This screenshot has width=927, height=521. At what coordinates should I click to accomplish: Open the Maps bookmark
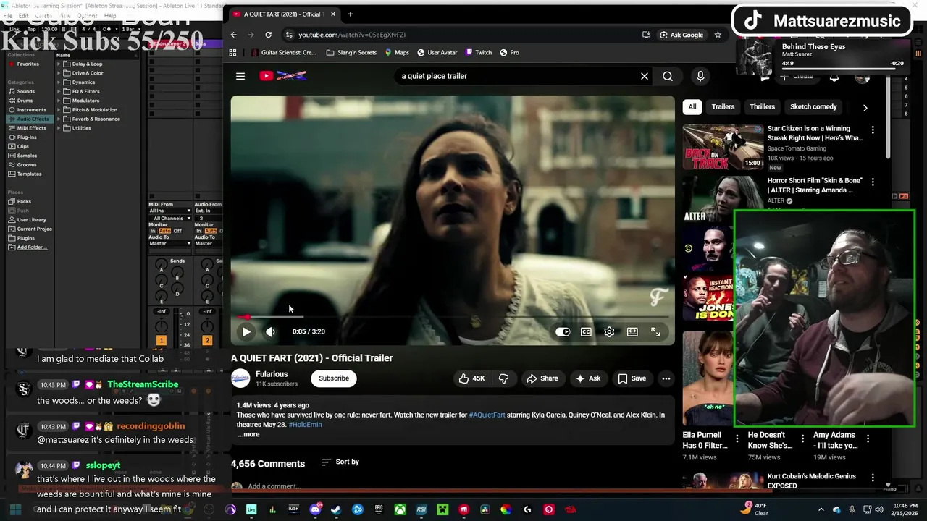click(397, 52)
